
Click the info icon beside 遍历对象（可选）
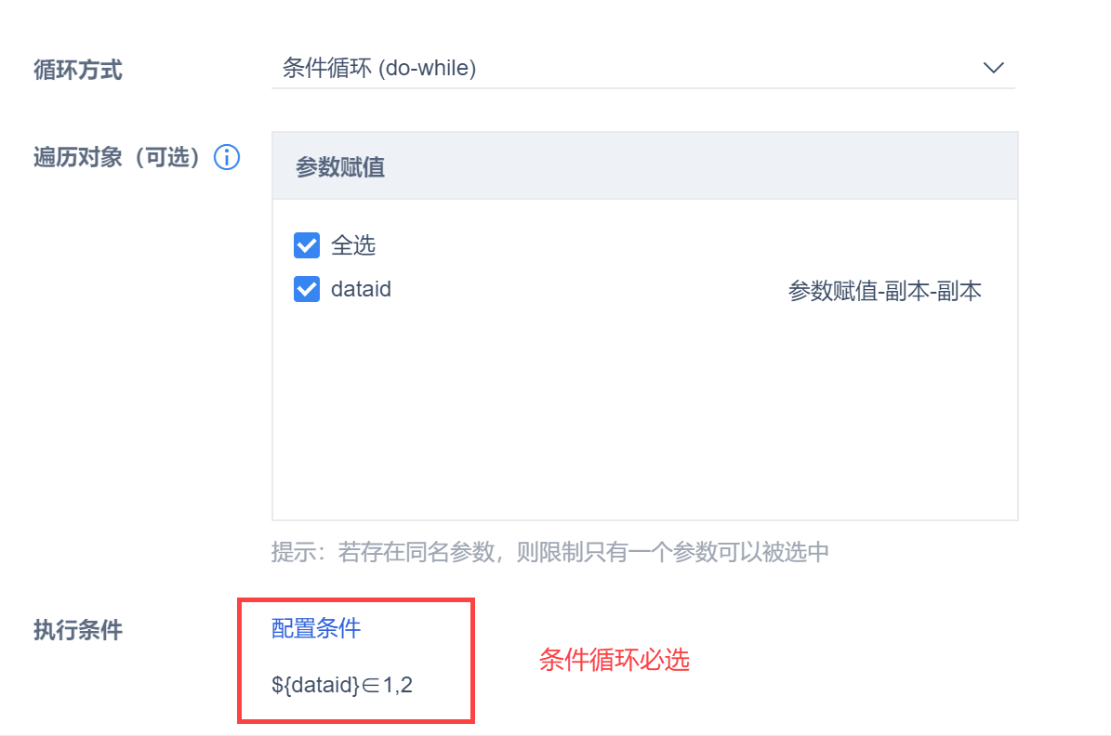coord(227,157)
